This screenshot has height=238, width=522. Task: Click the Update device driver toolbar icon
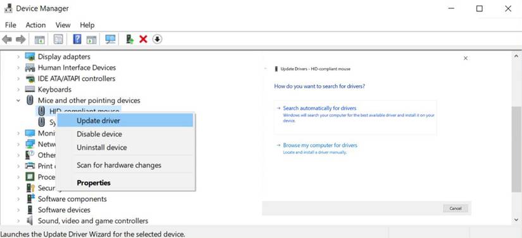click(x=130, y=40)
